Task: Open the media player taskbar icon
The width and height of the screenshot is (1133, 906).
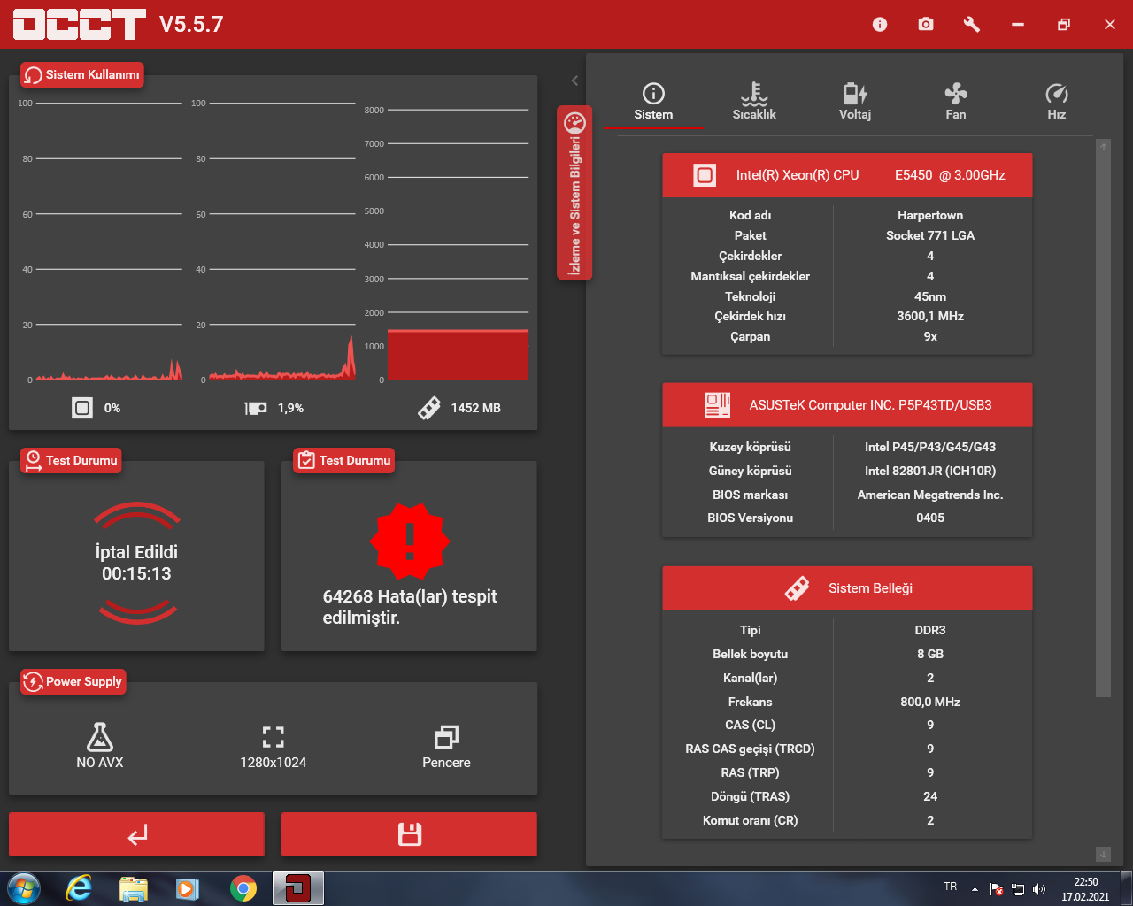Action: (188, 888)
